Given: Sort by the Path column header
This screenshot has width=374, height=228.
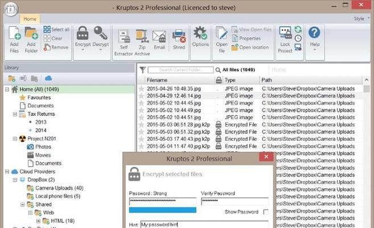Looking at the screenshot, I should 311,80.
